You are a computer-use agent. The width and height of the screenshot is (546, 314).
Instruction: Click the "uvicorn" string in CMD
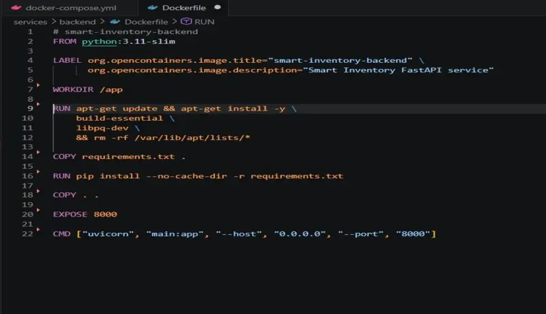(x=108, y=234)
